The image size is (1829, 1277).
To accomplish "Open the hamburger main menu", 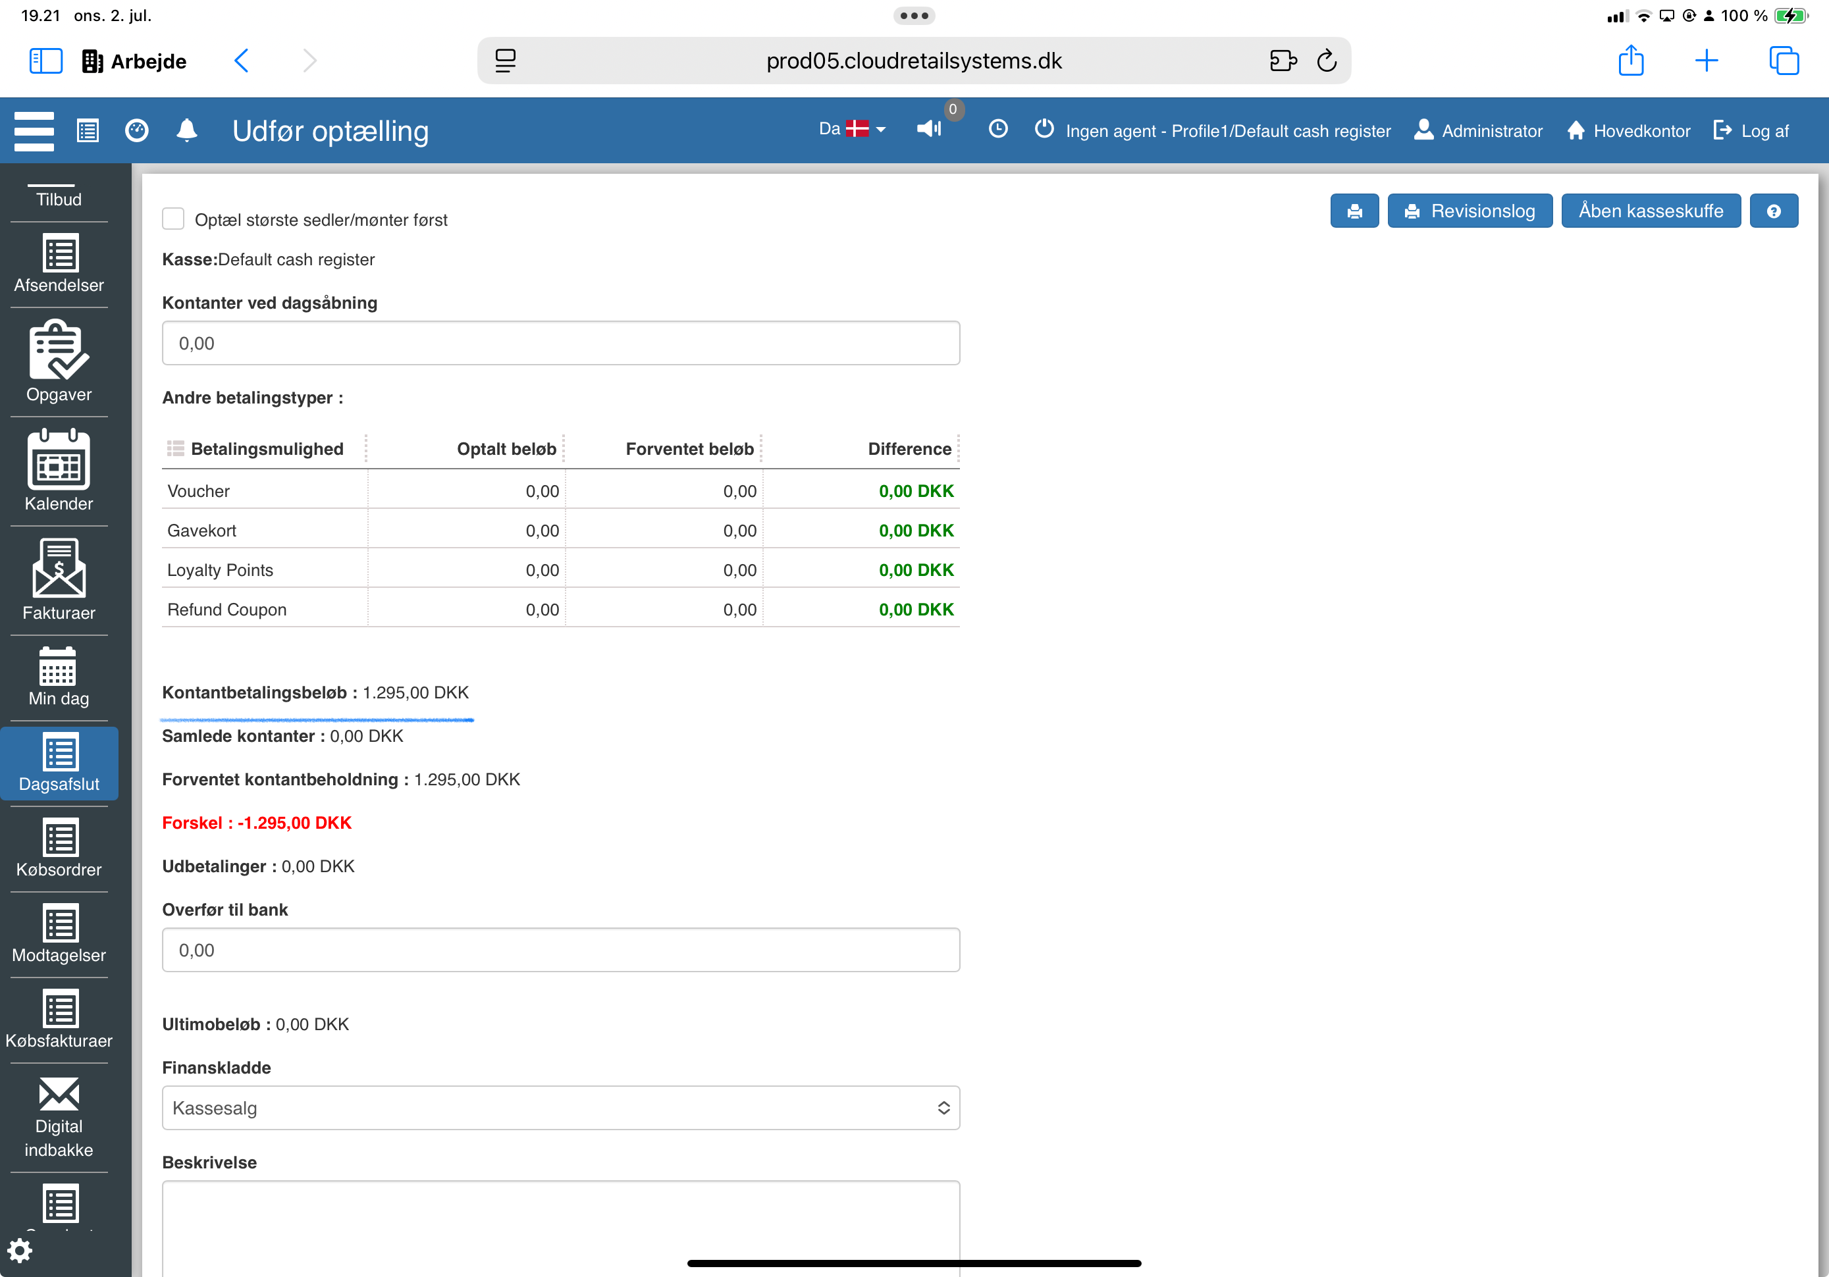I will [x=34, y=130].
